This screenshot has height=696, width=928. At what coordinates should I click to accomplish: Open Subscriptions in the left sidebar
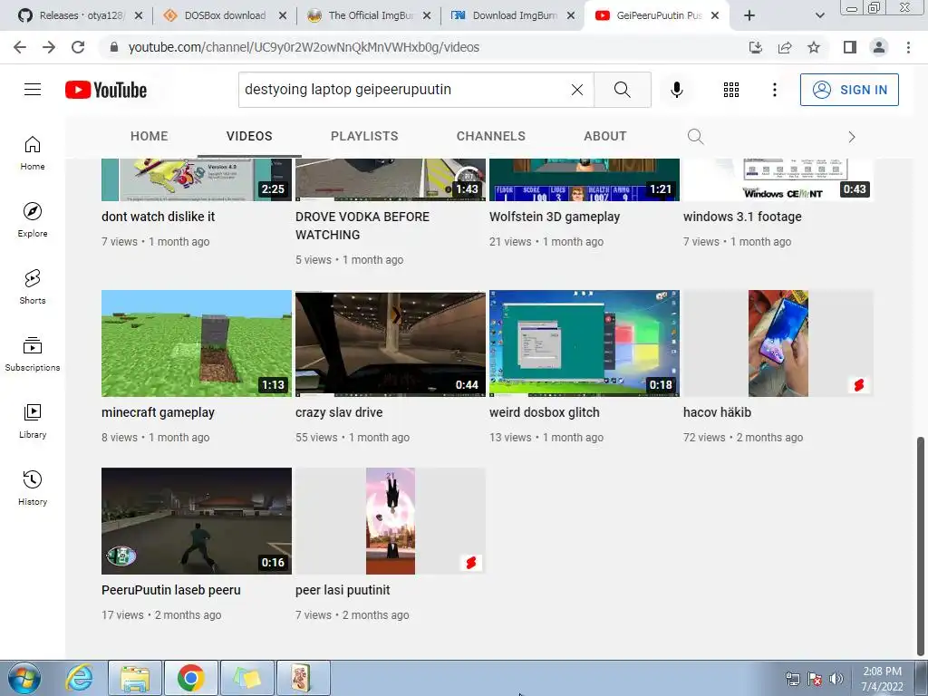[33, 353]
